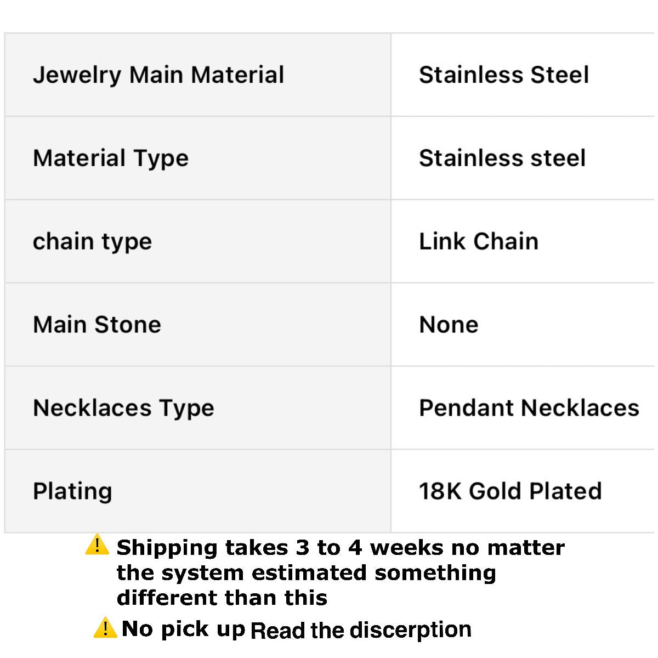Select the 'Material Type' label cell

click(x=111, y=158)
